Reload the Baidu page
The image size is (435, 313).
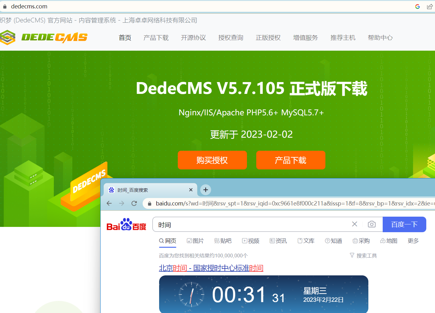click(x=134, y=203)
